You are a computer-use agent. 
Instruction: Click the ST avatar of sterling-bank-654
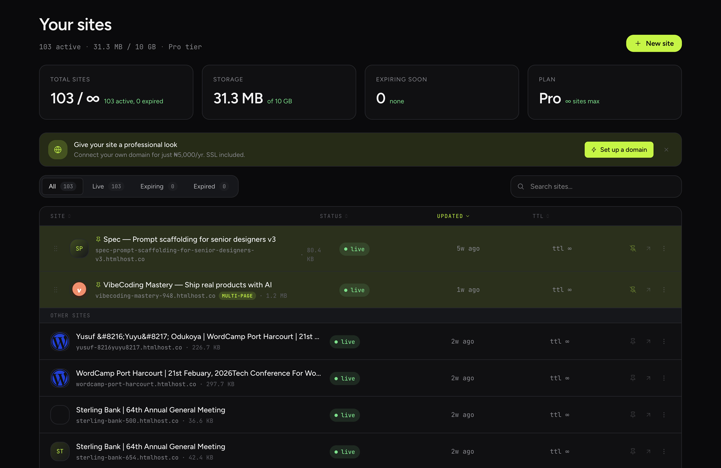(x=60, y=451)
